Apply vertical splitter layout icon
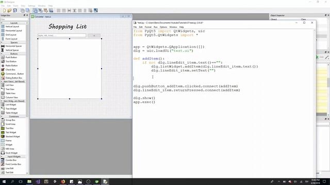The width and height of the screenshot is (330, 185). [74, 10]
